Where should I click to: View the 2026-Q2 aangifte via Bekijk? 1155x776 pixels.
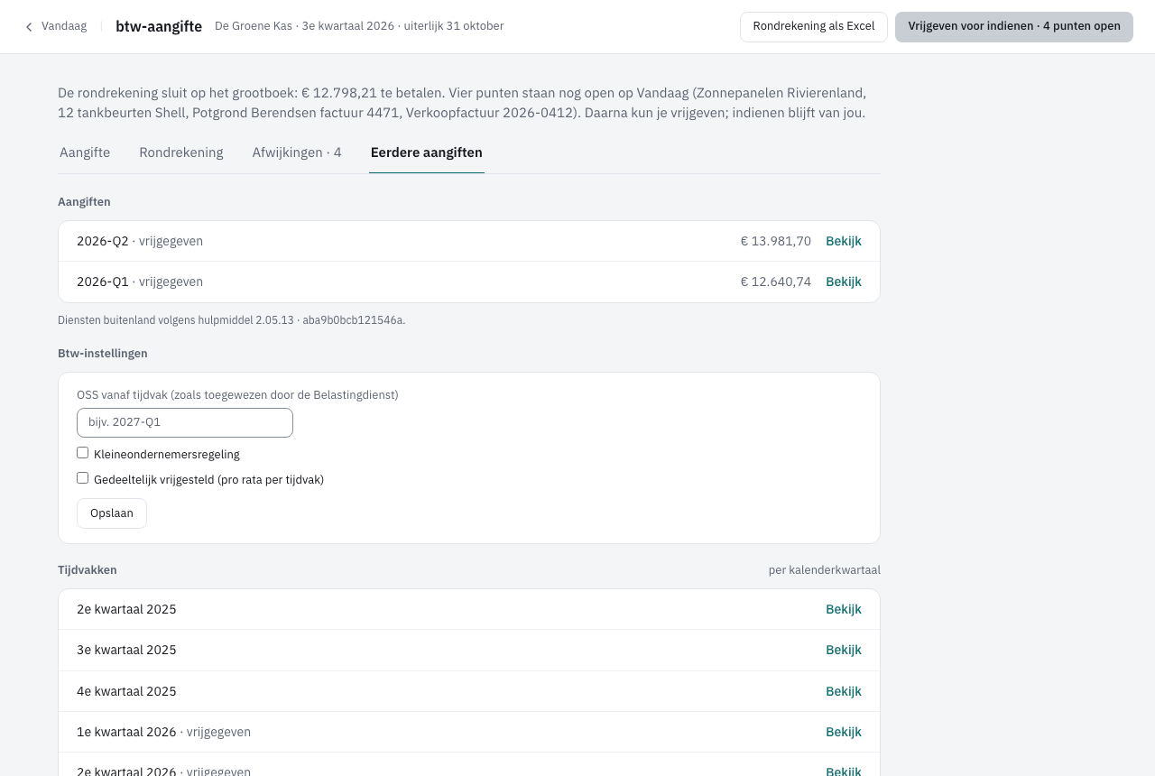coord(844,241)
